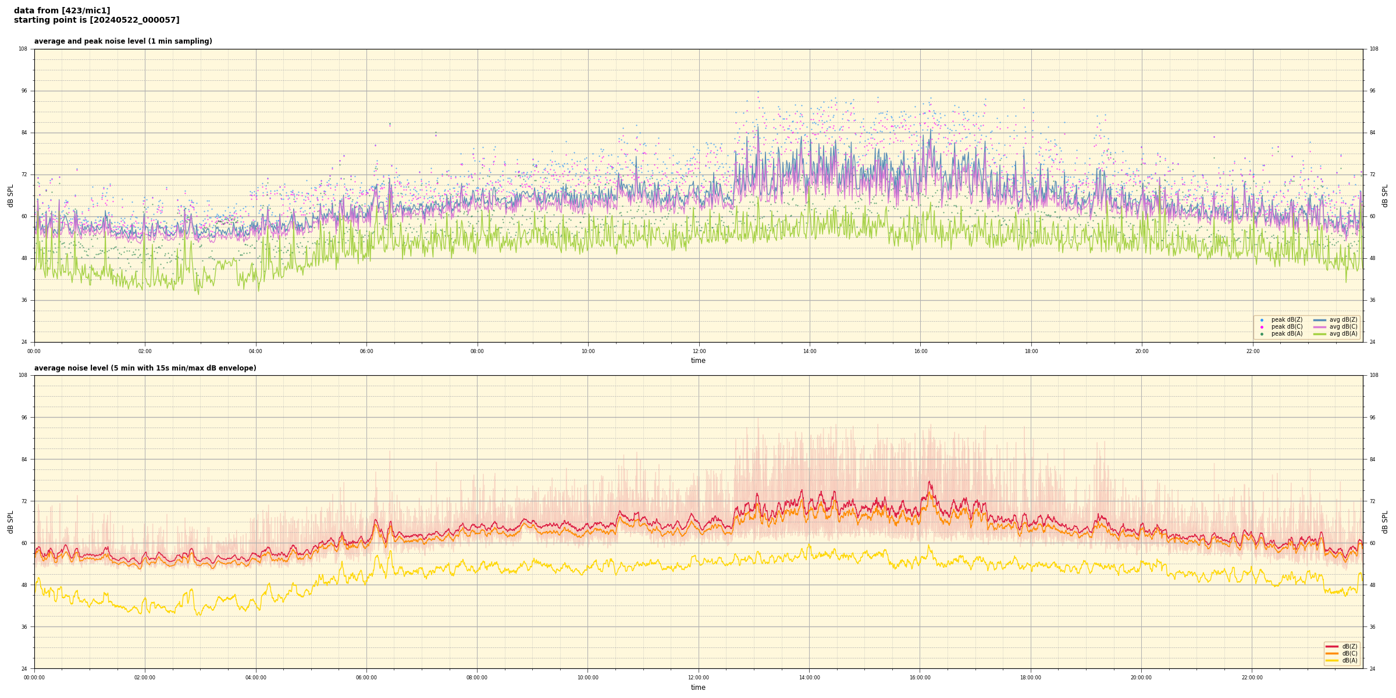Click the orange dB(C) swatch in the lower legend
The image size is (1396, 698).
click(1331, 653)
